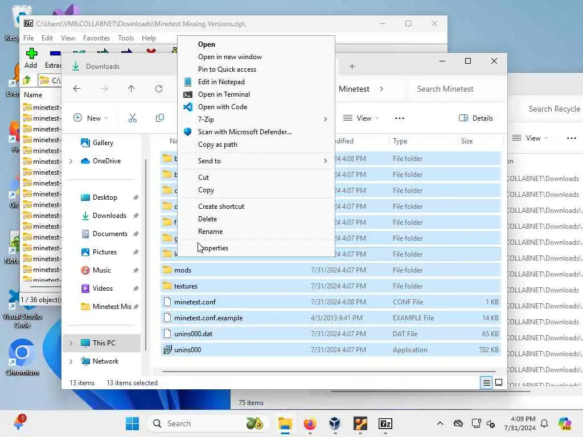Click the 7-Zip Add toolbar icon
Screen dimensions: 583x437
(31, 53)
